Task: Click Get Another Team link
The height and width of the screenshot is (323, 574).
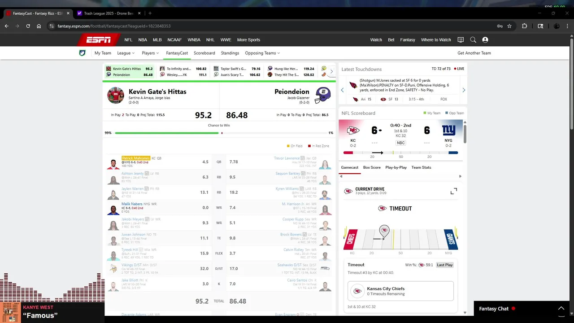Action: coord(474,53)
